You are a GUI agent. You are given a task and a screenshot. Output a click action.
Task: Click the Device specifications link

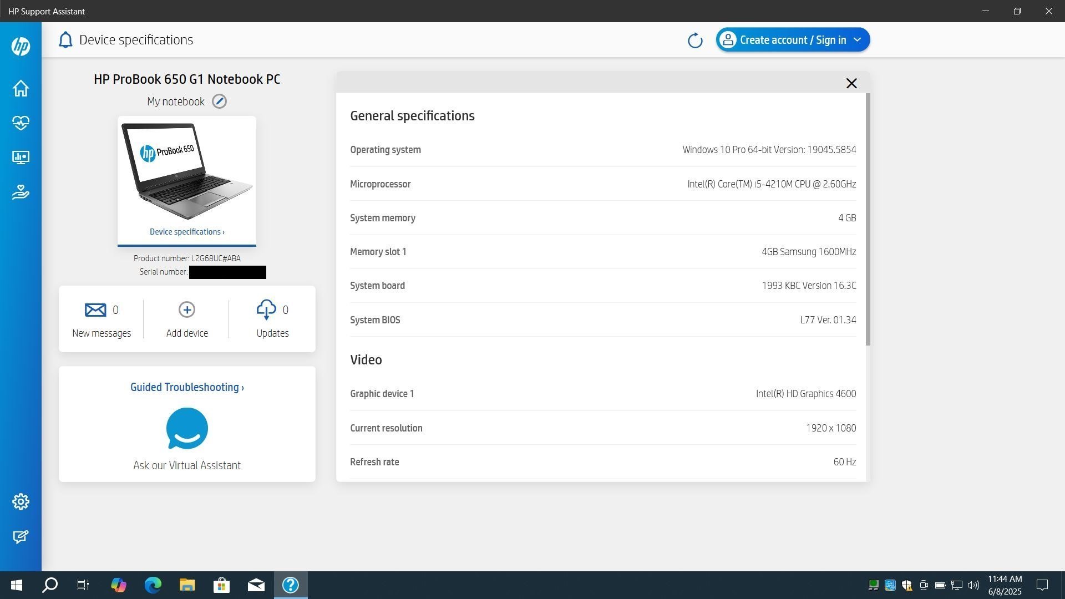click(187, 232)
